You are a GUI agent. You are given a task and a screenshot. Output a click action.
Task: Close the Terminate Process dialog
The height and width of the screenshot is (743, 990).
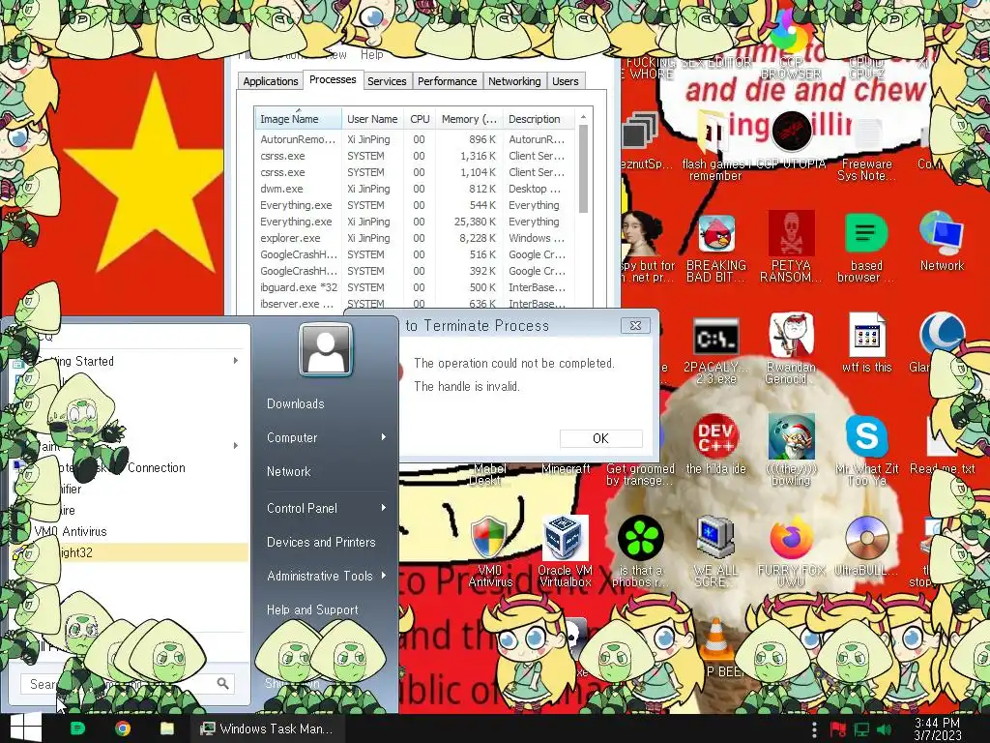pyautogui.click(x=635, y=325)
